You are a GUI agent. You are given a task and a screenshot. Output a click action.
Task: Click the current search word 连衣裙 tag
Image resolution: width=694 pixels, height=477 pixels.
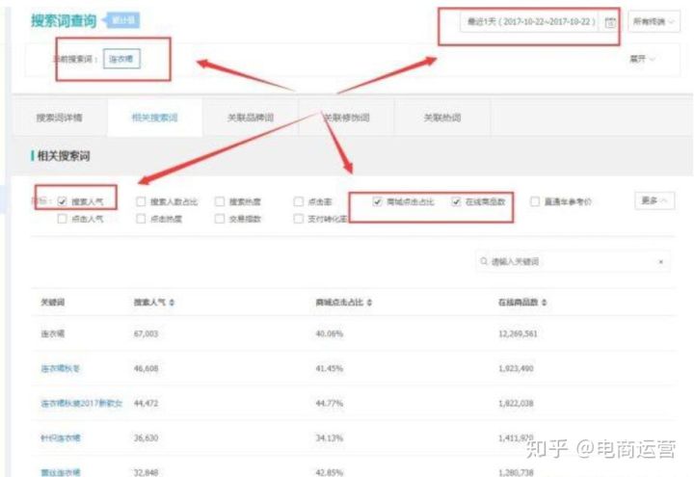(x=121, y=59)
